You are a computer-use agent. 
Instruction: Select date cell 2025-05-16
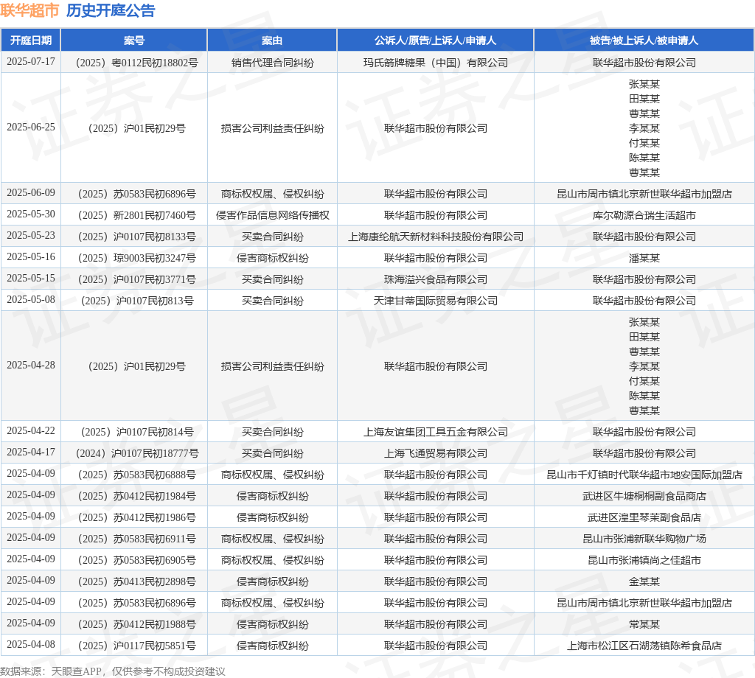(x=31, y=257)
